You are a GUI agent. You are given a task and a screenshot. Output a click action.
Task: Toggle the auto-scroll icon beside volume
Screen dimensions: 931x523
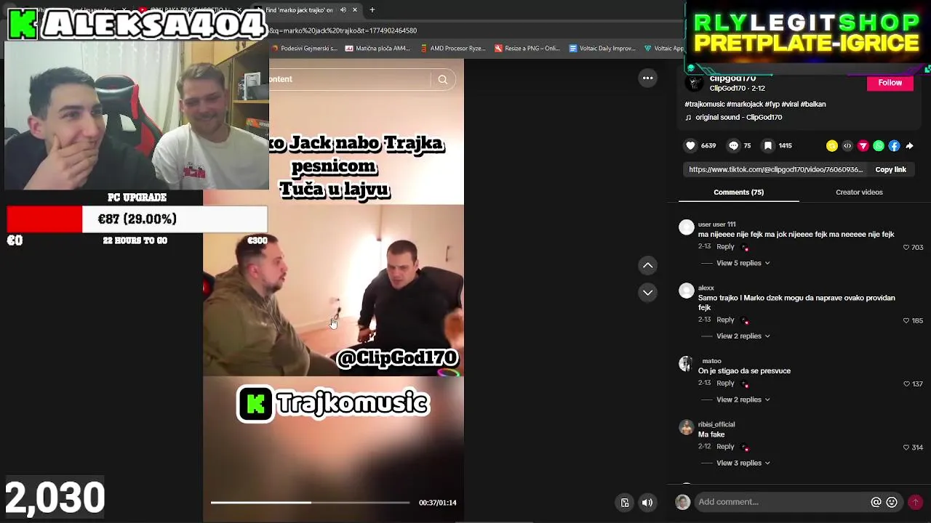tap(625, 503)
